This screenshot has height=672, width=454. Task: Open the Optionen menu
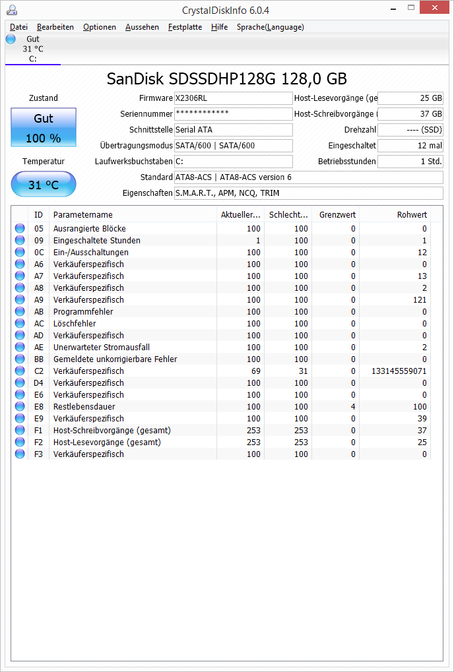(100, 27)
